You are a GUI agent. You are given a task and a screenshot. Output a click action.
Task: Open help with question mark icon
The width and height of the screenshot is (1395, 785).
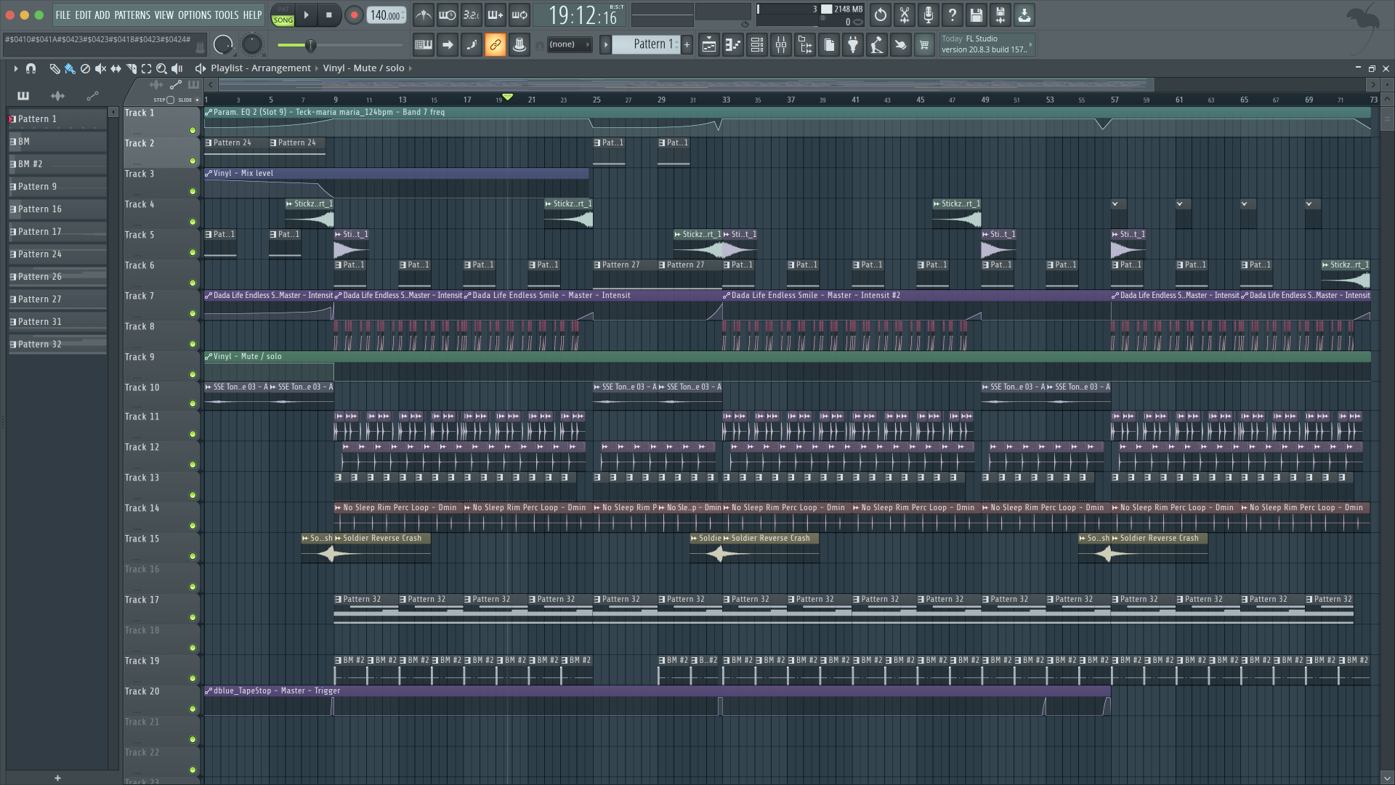953,15
